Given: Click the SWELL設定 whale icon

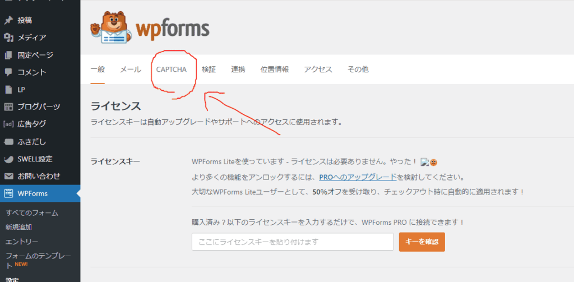Looking at the screenshot, I should [9, 159].
